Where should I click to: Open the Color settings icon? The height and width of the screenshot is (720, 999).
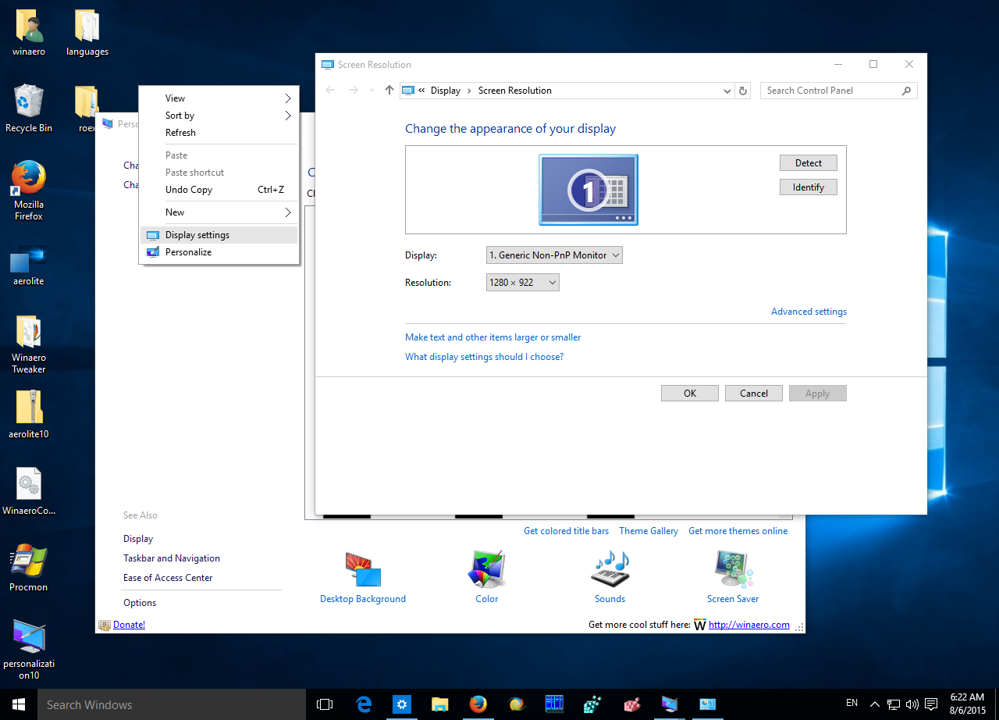(487, 577)
